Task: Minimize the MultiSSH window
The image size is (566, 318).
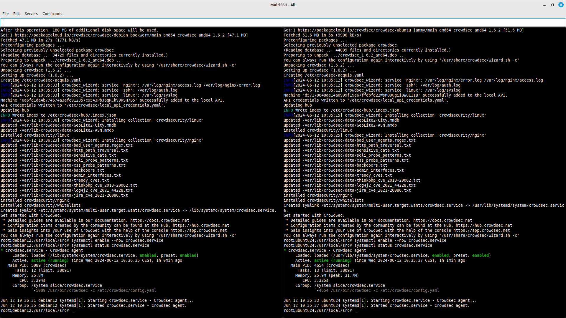Action: coord(544,5)
